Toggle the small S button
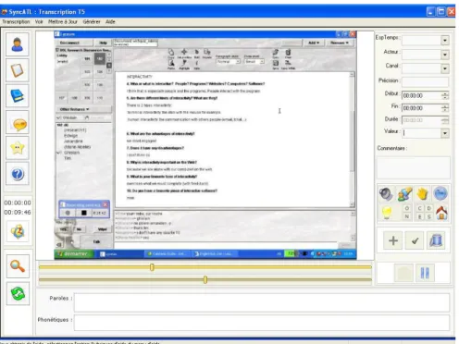The height and width of the screenshot is (344, 459). click(428, 217)
